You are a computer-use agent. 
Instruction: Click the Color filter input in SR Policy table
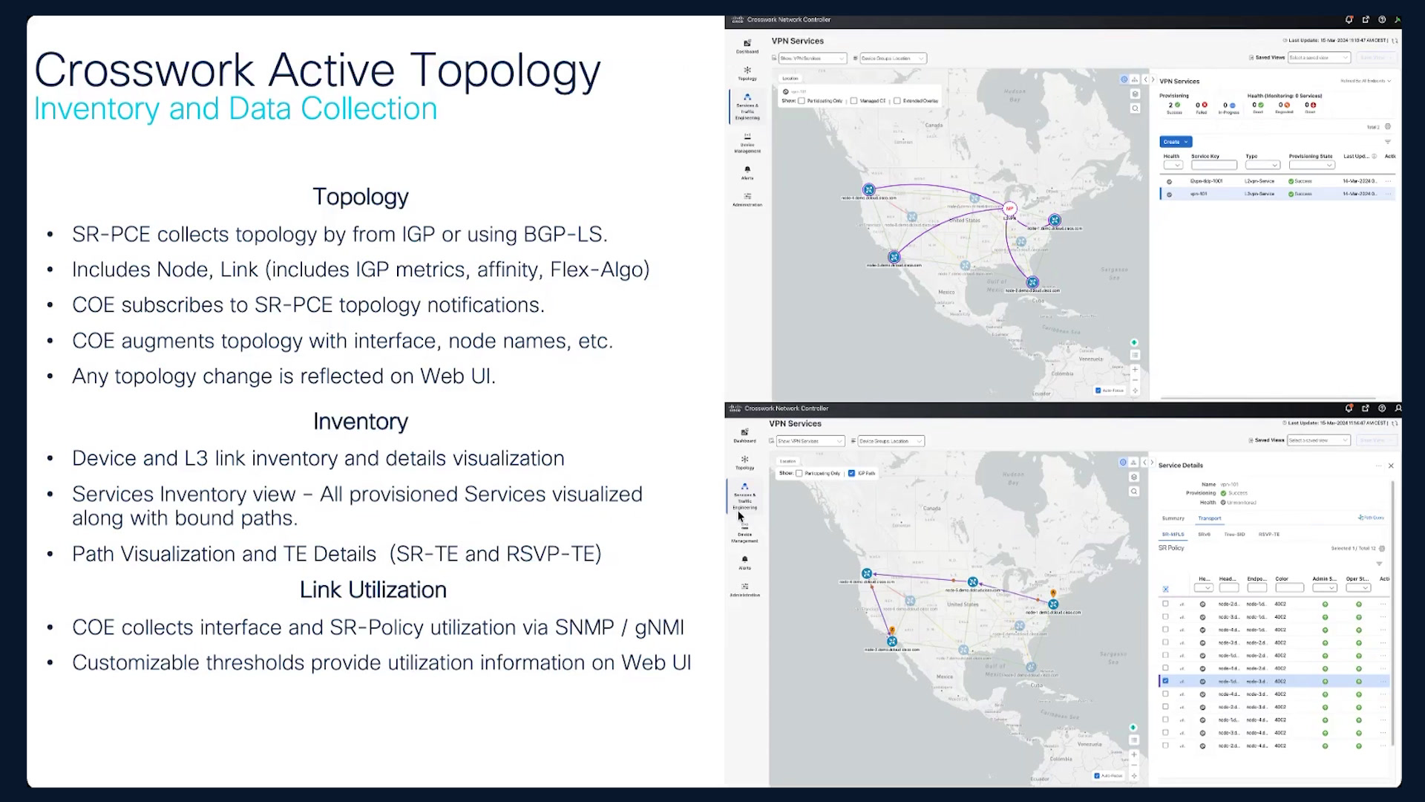point(1289,588)
